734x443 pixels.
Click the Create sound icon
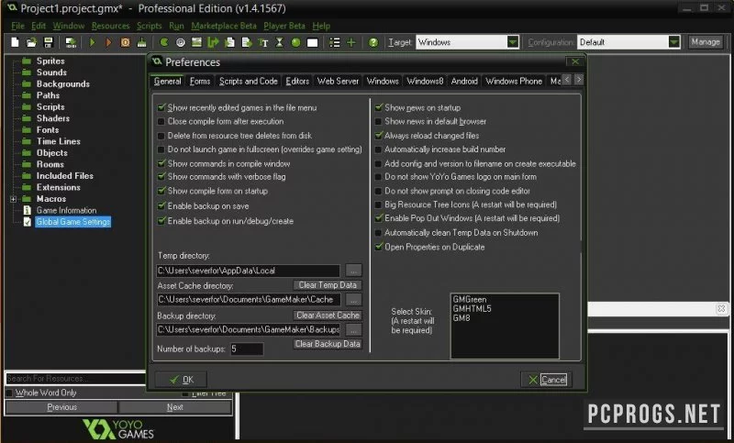click(180, 42)
